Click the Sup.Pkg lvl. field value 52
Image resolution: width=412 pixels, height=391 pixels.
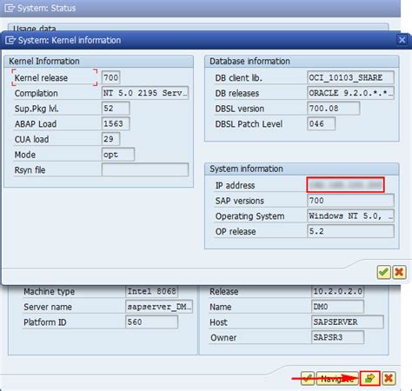pyautogui.click(x=116, y=109)
